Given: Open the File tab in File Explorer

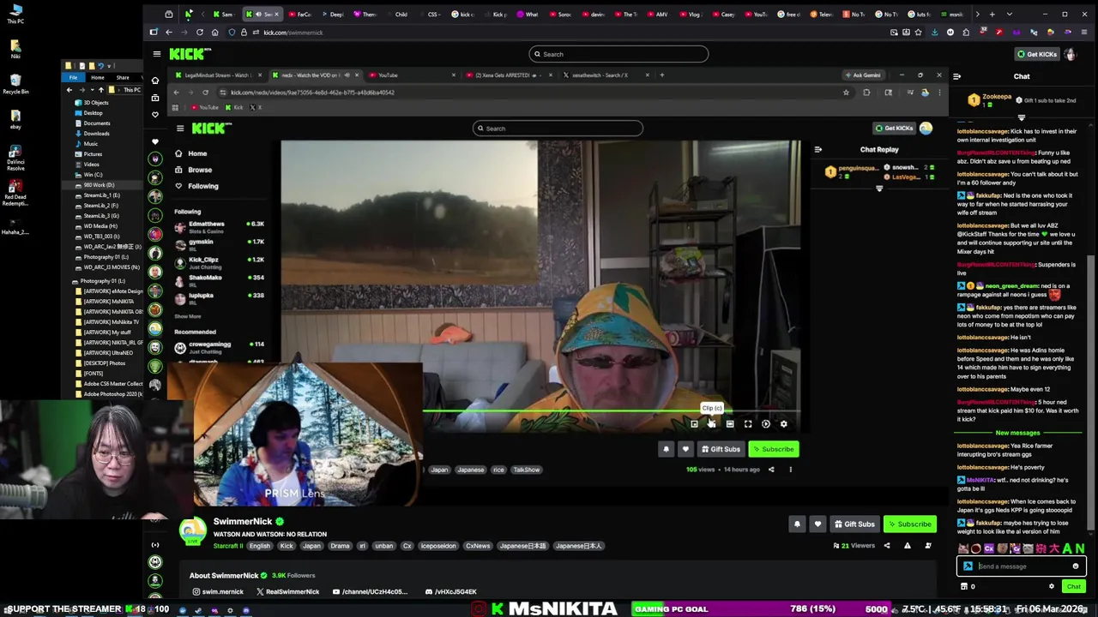Looking at the screenshot, I should (73, 78).
